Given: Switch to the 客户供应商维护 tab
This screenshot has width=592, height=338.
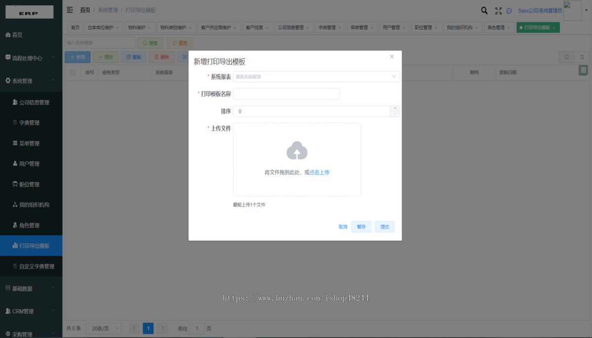Looking at the screenshot, I should pyautogui.click(x=219, y=28).
